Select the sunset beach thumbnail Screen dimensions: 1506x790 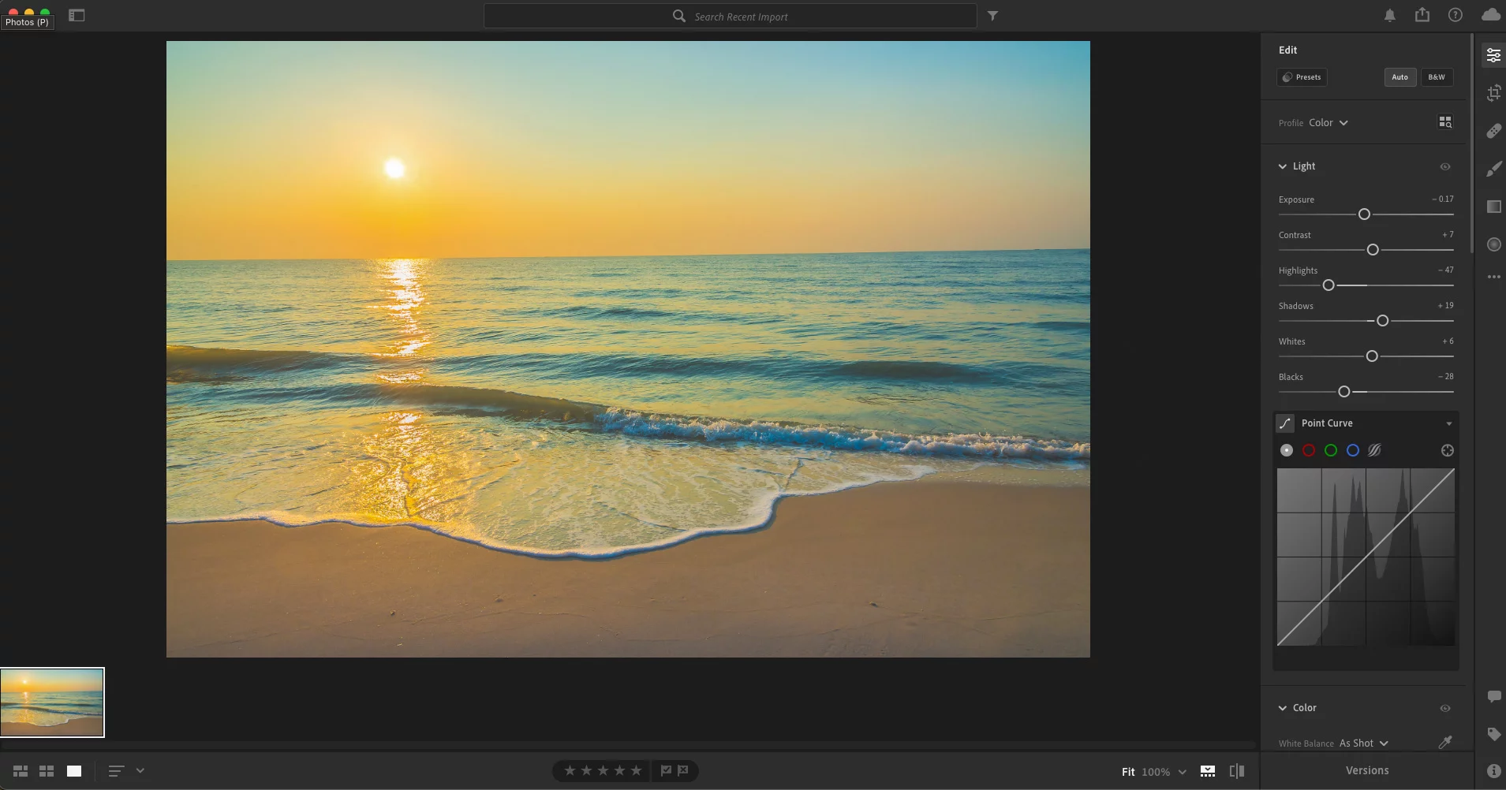[x=52, y=702]
